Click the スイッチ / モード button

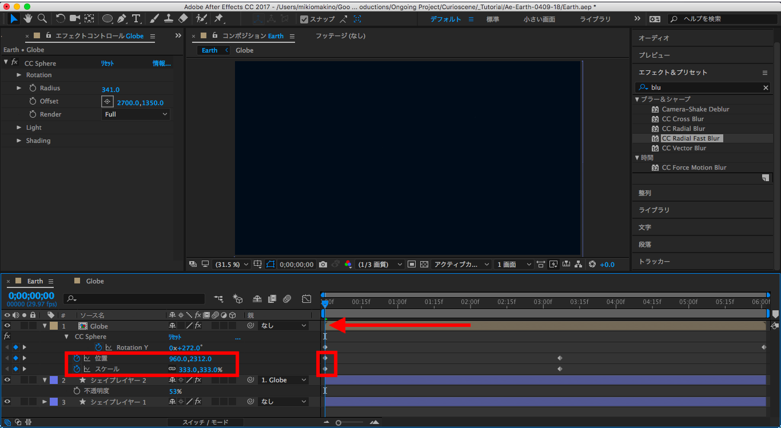tap(205, 422)
